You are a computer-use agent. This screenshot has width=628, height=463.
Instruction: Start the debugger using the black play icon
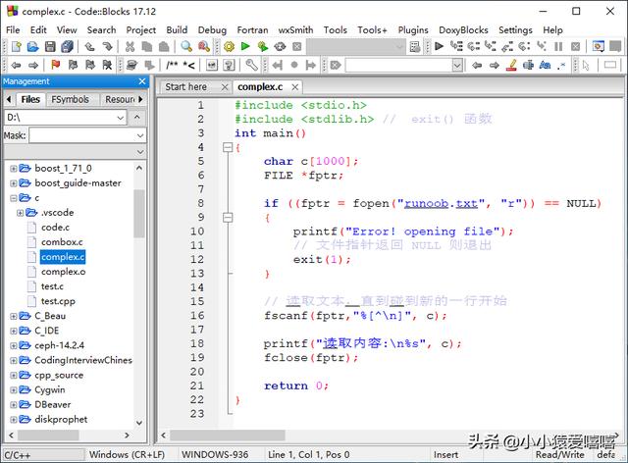(439, 47)
